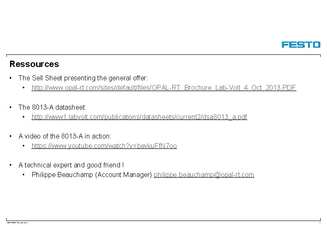
Task: Click the small footer text at bottom left
Action: [x=17, y=223]
